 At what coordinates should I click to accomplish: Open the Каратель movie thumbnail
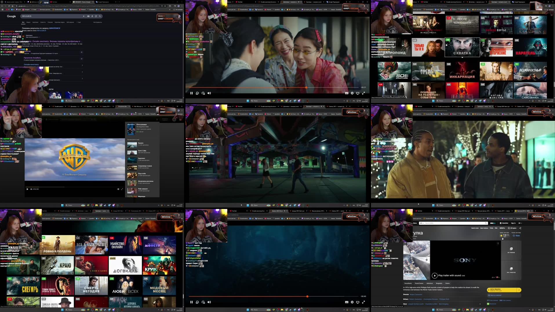[x=530, y=47]
